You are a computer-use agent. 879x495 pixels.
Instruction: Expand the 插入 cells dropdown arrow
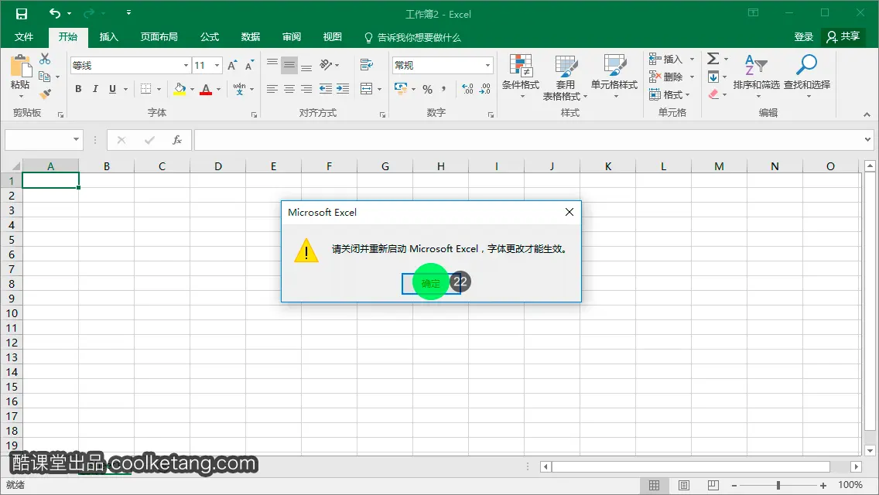click(x=692, y=59)
